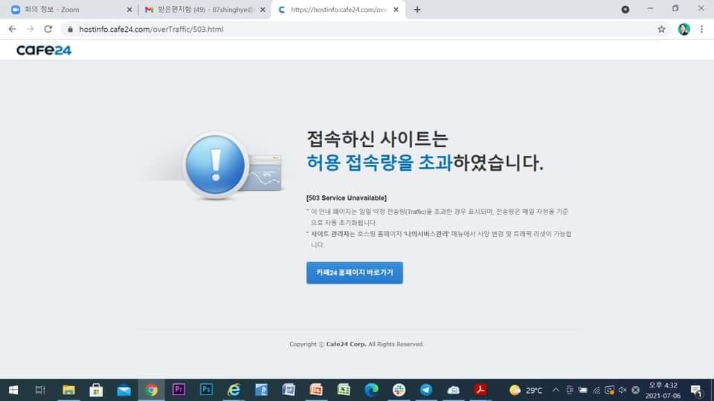Viewport: 714px width, 401px height.
Task: Open File Explorer from taskbar
Action: 68,390
